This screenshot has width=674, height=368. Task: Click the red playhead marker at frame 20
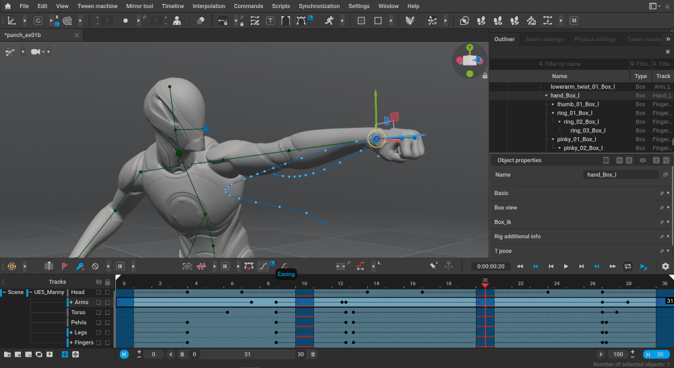pyautogui.click(x=485, y=285)
